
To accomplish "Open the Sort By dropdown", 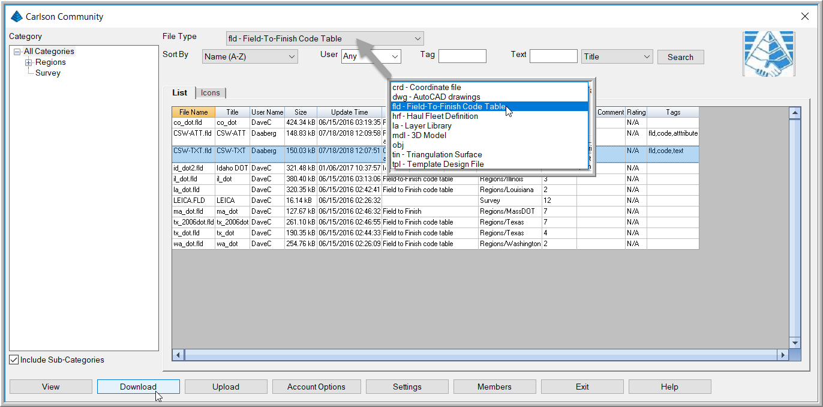I will point(250,56).
